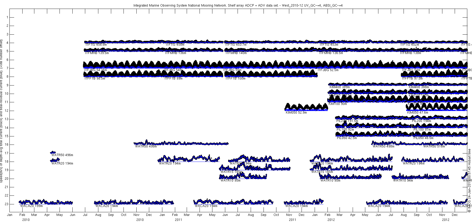Click the 'ITFJBG 55m' label

[232, 70]
